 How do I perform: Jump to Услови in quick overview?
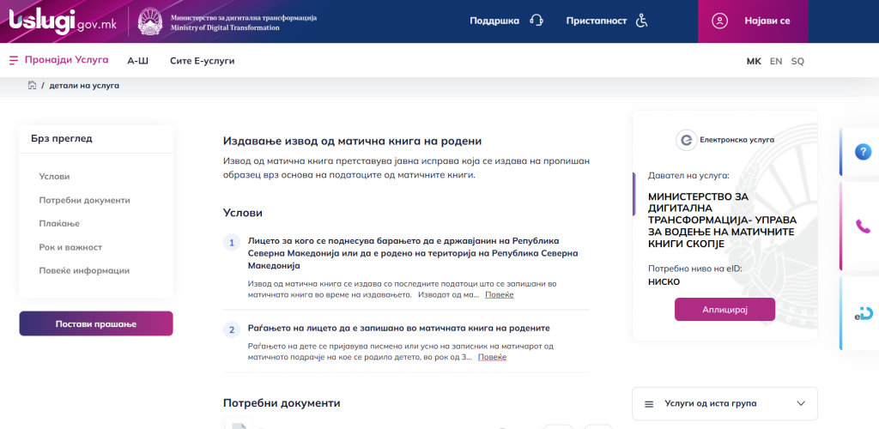point(54,177)
